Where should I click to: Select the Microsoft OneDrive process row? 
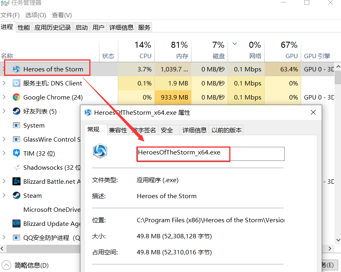40,209
